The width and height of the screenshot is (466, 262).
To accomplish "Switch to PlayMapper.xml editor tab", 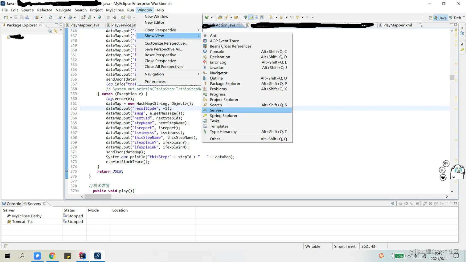I will pos(397,25).
